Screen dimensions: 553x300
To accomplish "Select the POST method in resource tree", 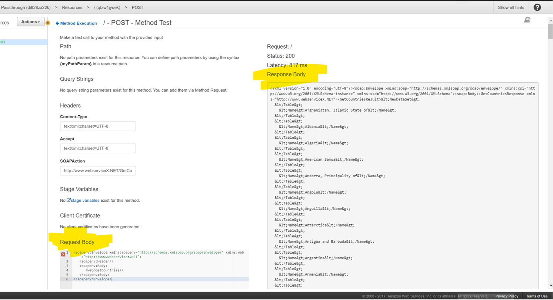I will 3,42.
